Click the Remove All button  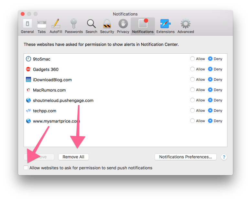pos(73,157)
